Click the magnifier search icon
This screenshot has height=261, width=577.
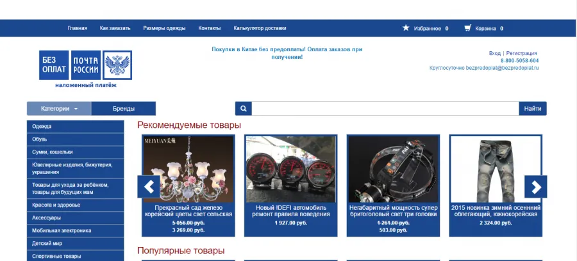243,109
